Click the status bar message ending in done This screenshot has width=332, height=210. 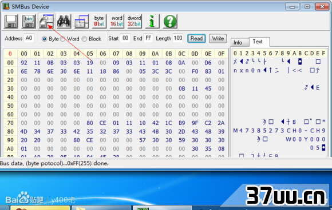pos(54,163)
